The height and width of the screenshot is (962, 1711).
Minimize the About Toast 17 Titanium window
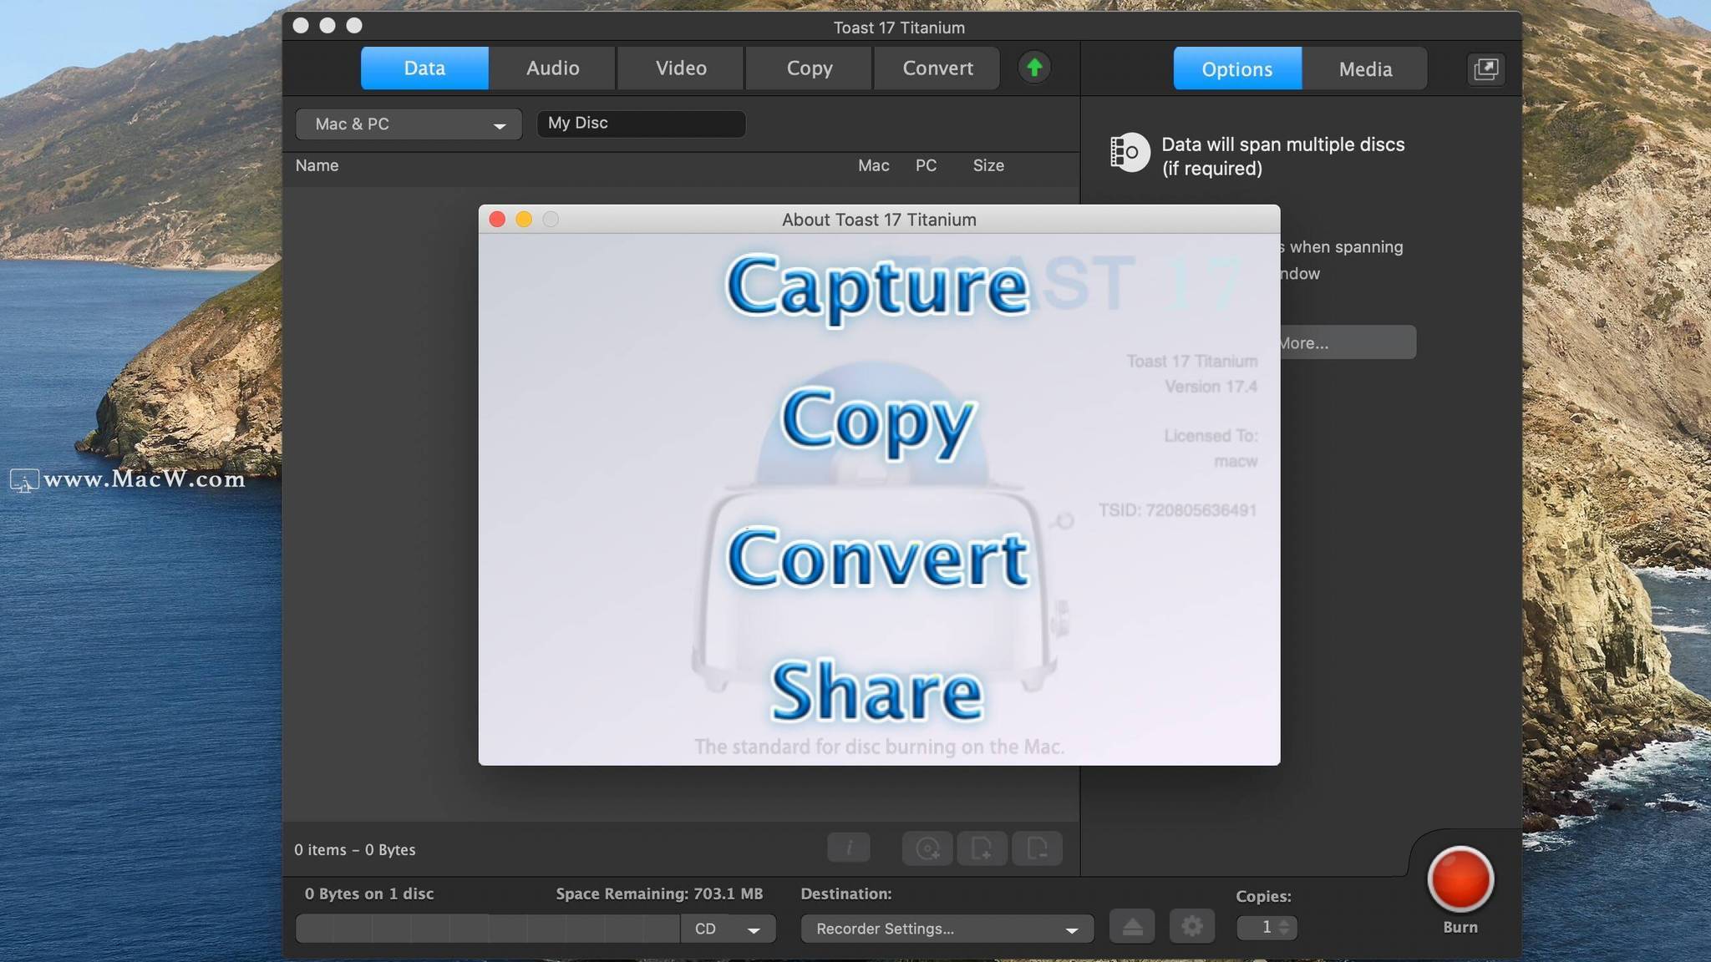(524, 219)
